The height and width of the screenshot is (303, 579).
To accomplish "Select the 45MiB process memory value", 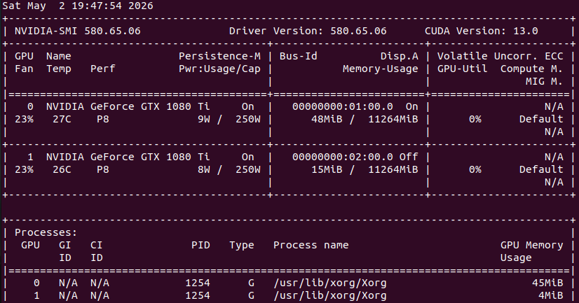I will pyautogui.click(x=547, y=283).
